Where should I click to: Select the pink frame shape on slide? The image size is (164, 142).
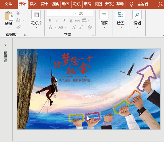[x=92, y=117]
